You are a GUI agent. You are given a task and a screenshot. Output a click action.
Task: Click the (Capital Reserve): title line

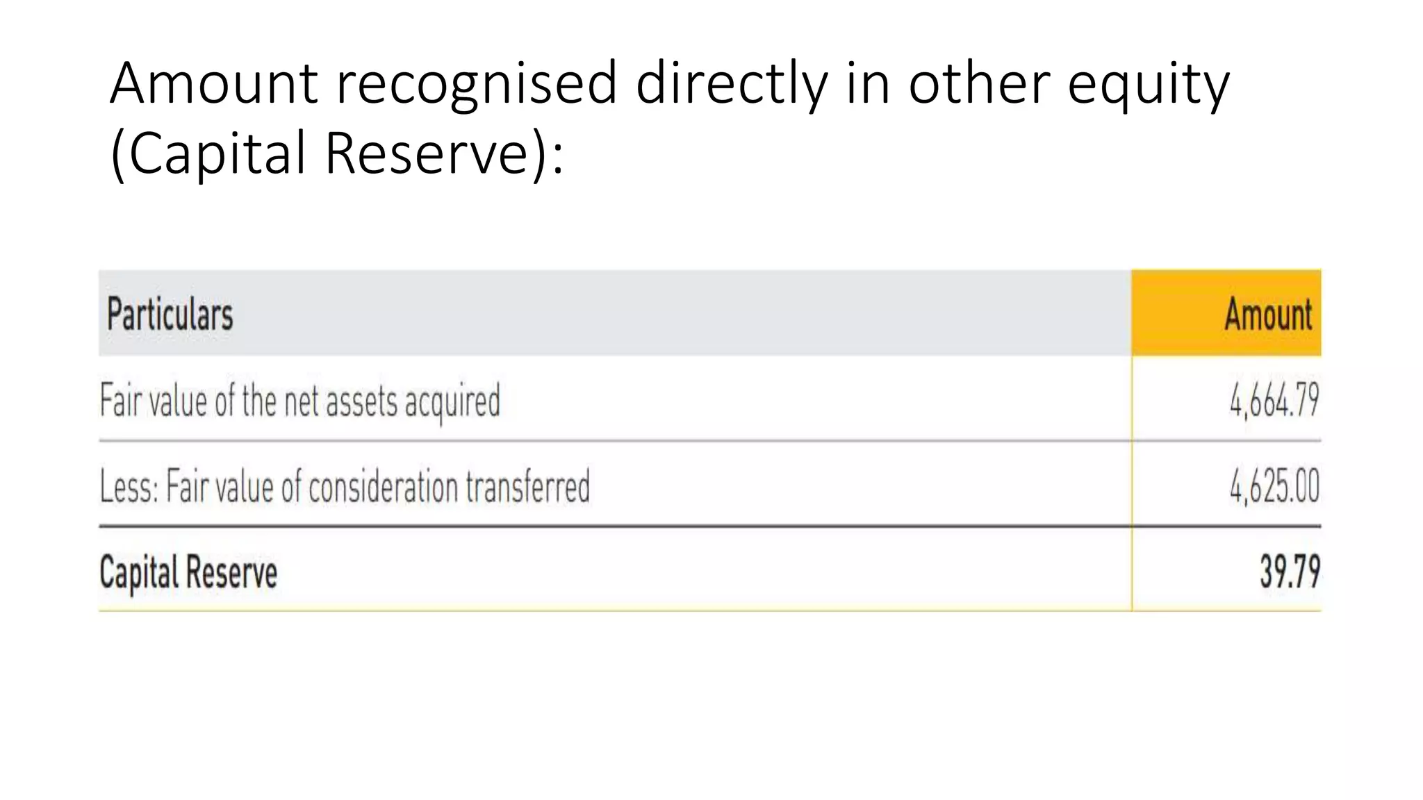pos(337,153)
